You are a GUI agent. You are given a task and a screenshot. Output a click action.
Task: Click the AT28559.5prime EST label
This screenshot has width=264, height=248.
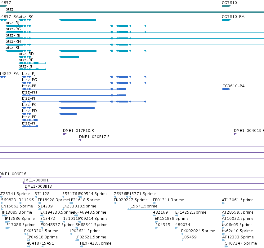(238, 212)
